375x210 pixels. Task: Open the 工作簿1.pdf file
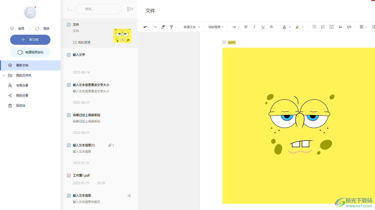(x=99, y=179)
